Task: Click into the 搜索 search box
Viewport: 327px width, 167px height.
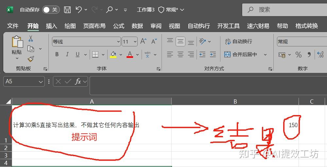Action: [284, 9]
